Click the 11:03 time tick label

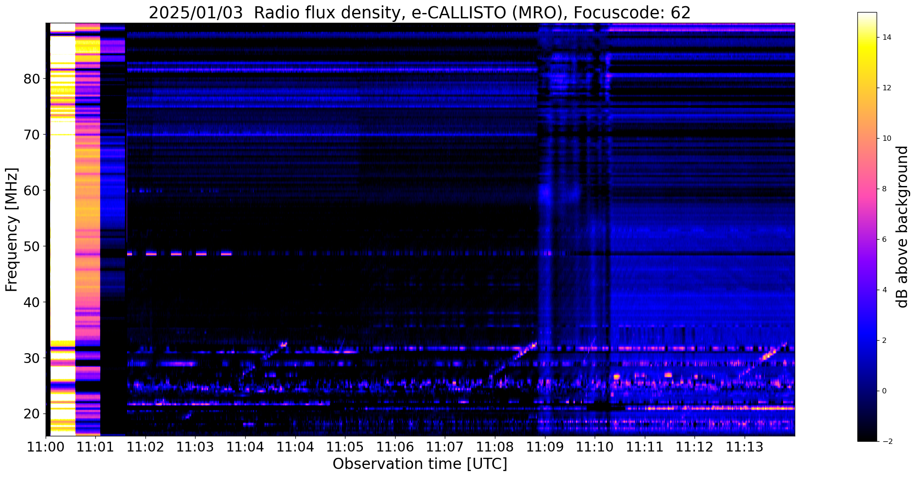pos(196,447)
